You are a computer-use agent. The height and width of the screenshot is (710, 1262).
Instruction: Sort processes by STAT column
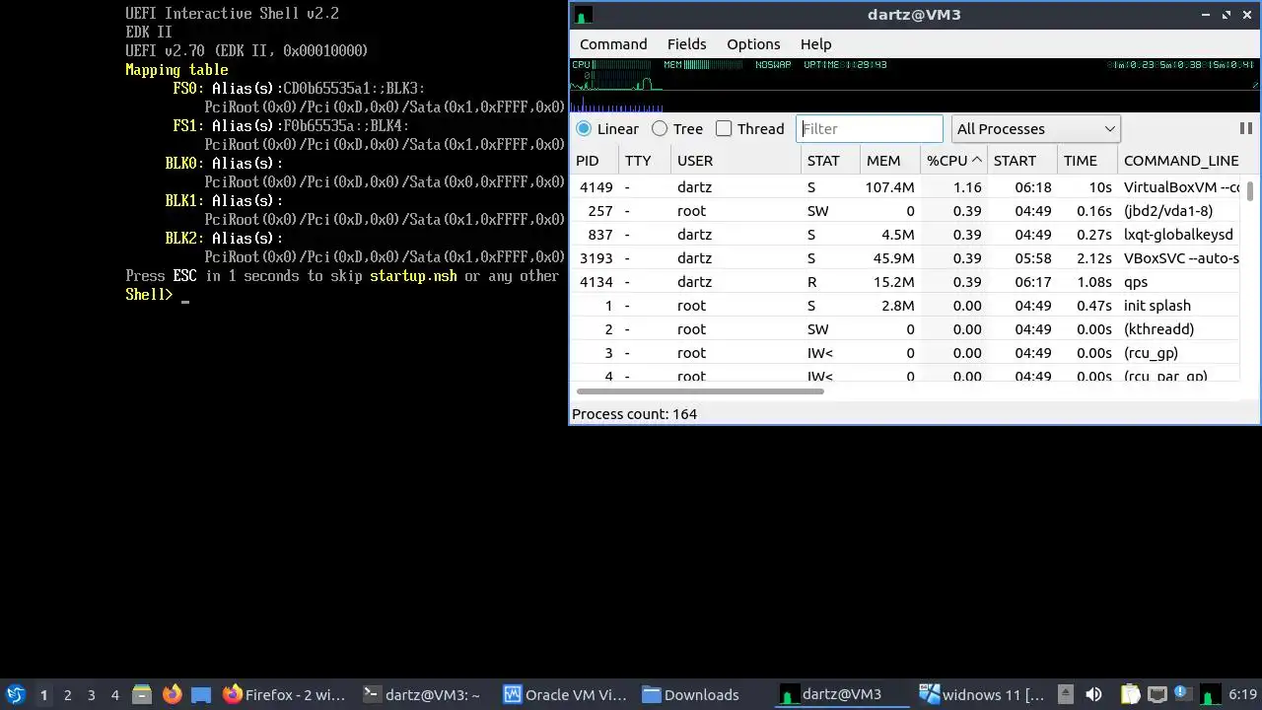(x=830, y=161)
